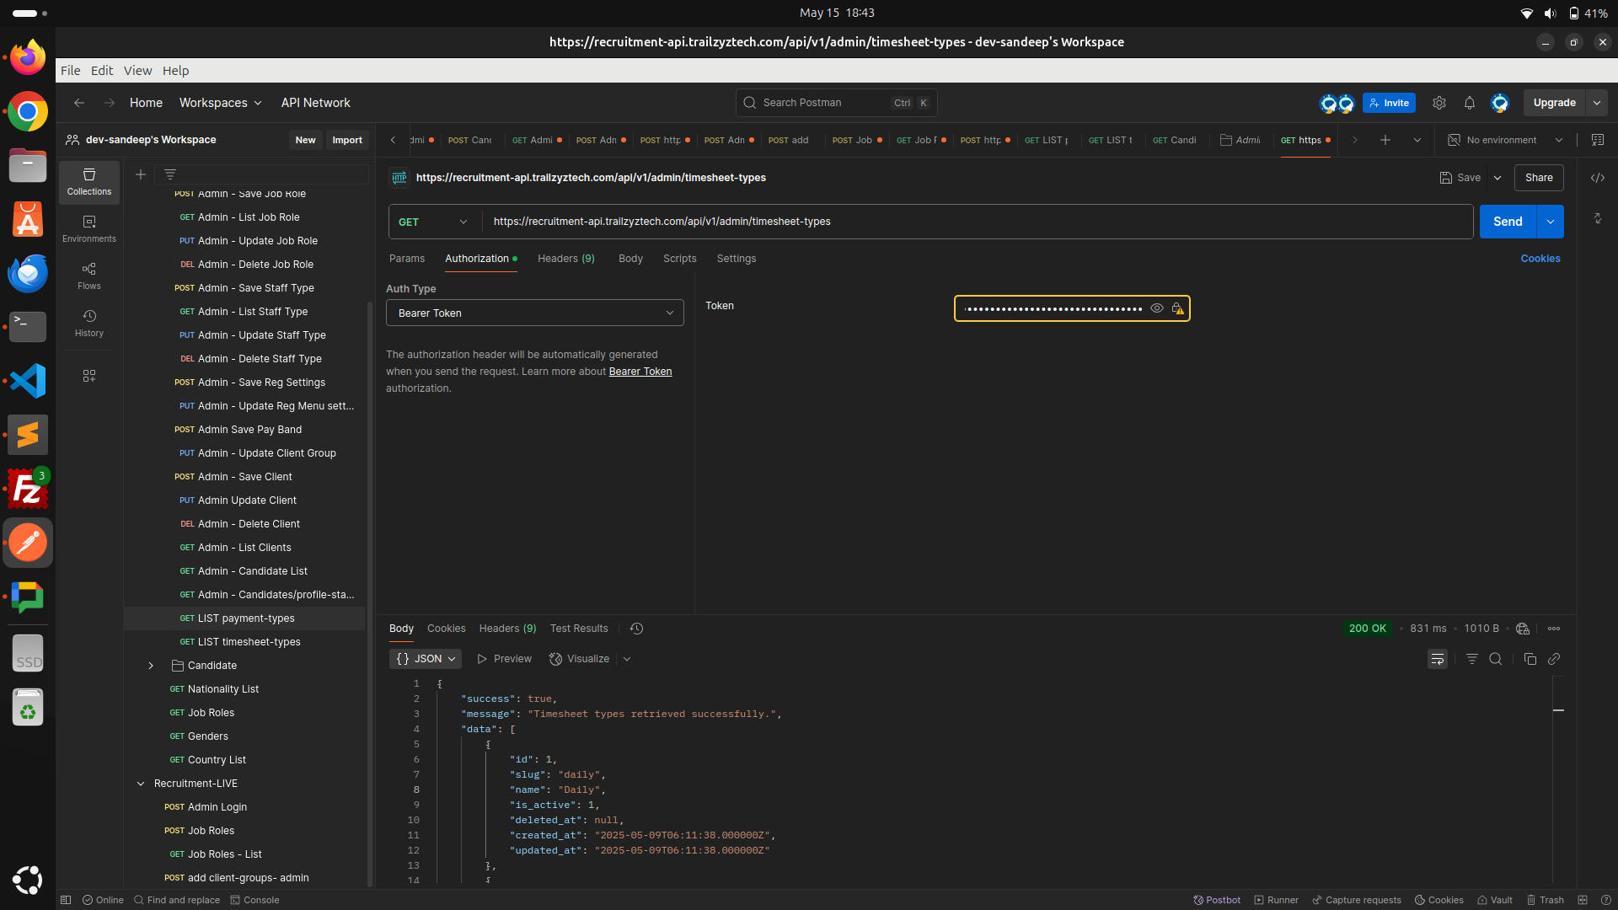
Task: Click the create new collection plus icon
Action: coord(141,174)
